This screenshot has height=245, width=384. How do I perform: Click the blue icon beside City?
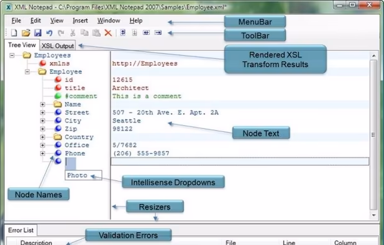pyautogui.click(x=58, y=120)
